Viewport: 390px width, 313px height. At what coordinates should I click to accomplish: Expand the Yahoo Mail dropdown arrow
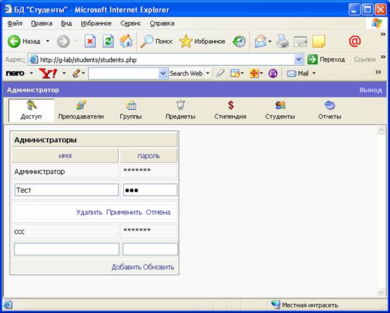coord(314,73)
